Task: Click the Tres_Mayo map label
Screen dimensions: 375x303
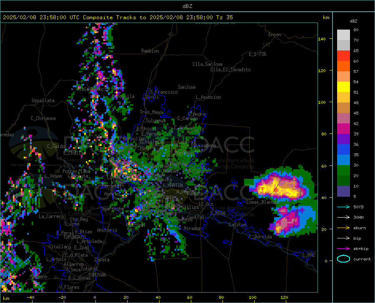Action: tap(151, 112)
